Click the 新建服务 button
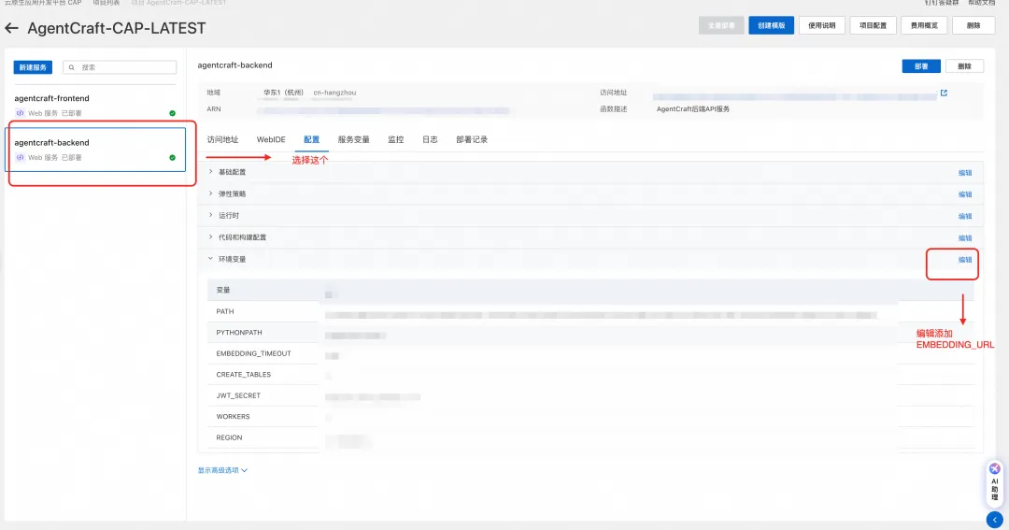The height and width of the screenshot is (530, 1009). (33, 67)
